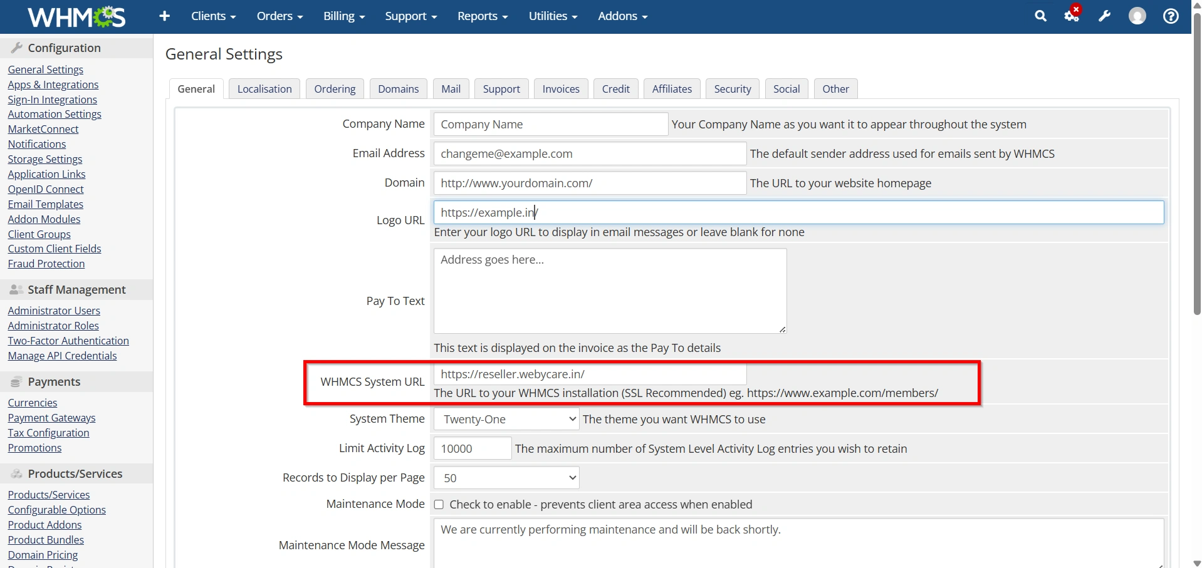Open the Email Templates link
The height and width of the screenshot is (568, 1202).
[45, 204]
